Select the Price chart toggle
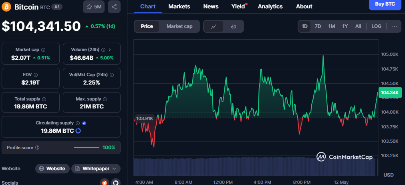The height and width of the screenshot is (185, 405). click(147, 26)
